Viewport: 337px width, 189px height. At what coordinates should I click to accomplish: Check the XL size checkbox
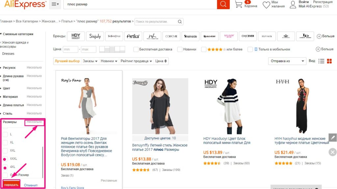pos(5,142)
